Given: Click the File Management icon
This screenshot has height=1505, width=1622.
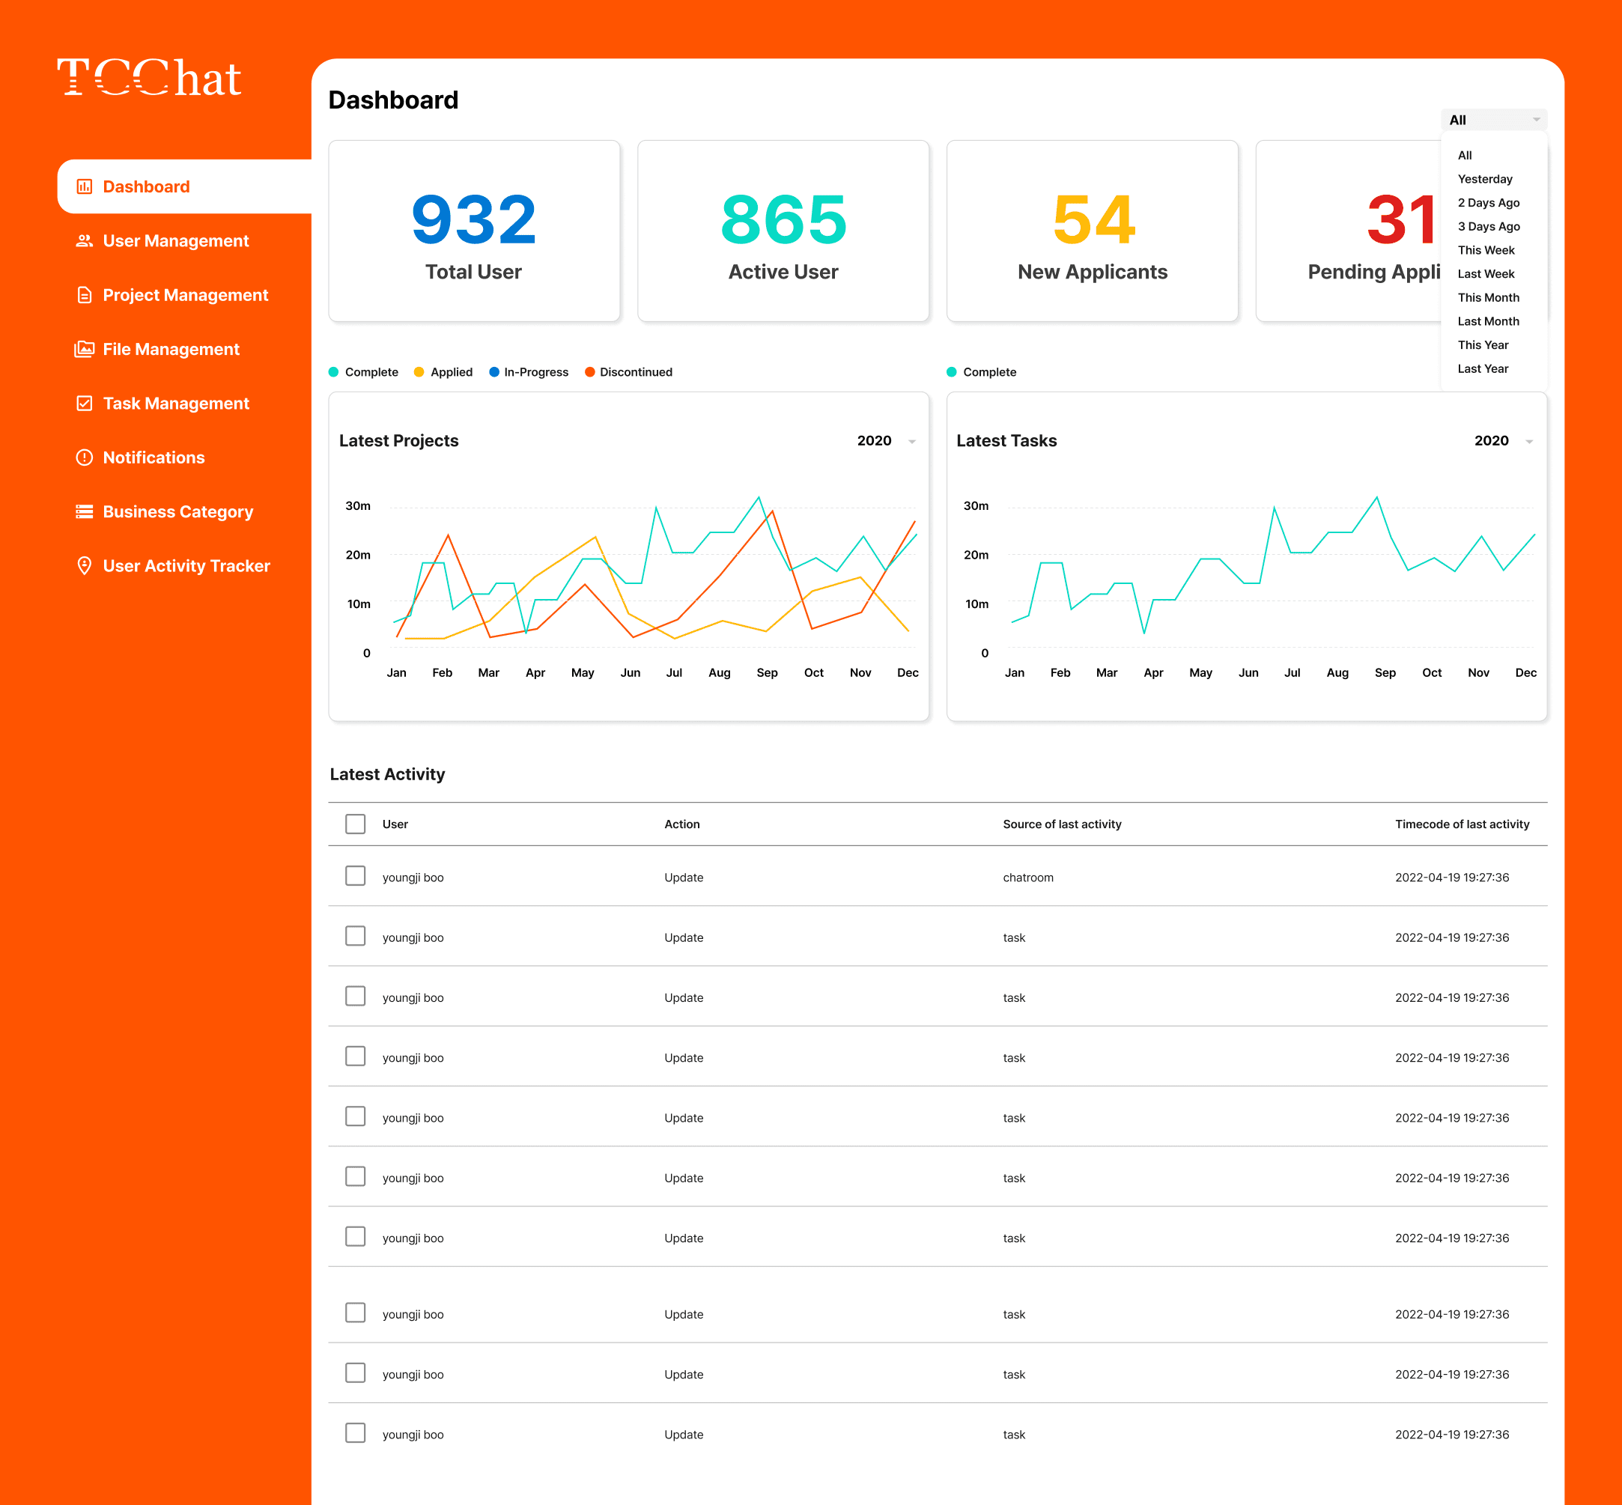Looking at the screenshot, I should click(x=85, y=349).
